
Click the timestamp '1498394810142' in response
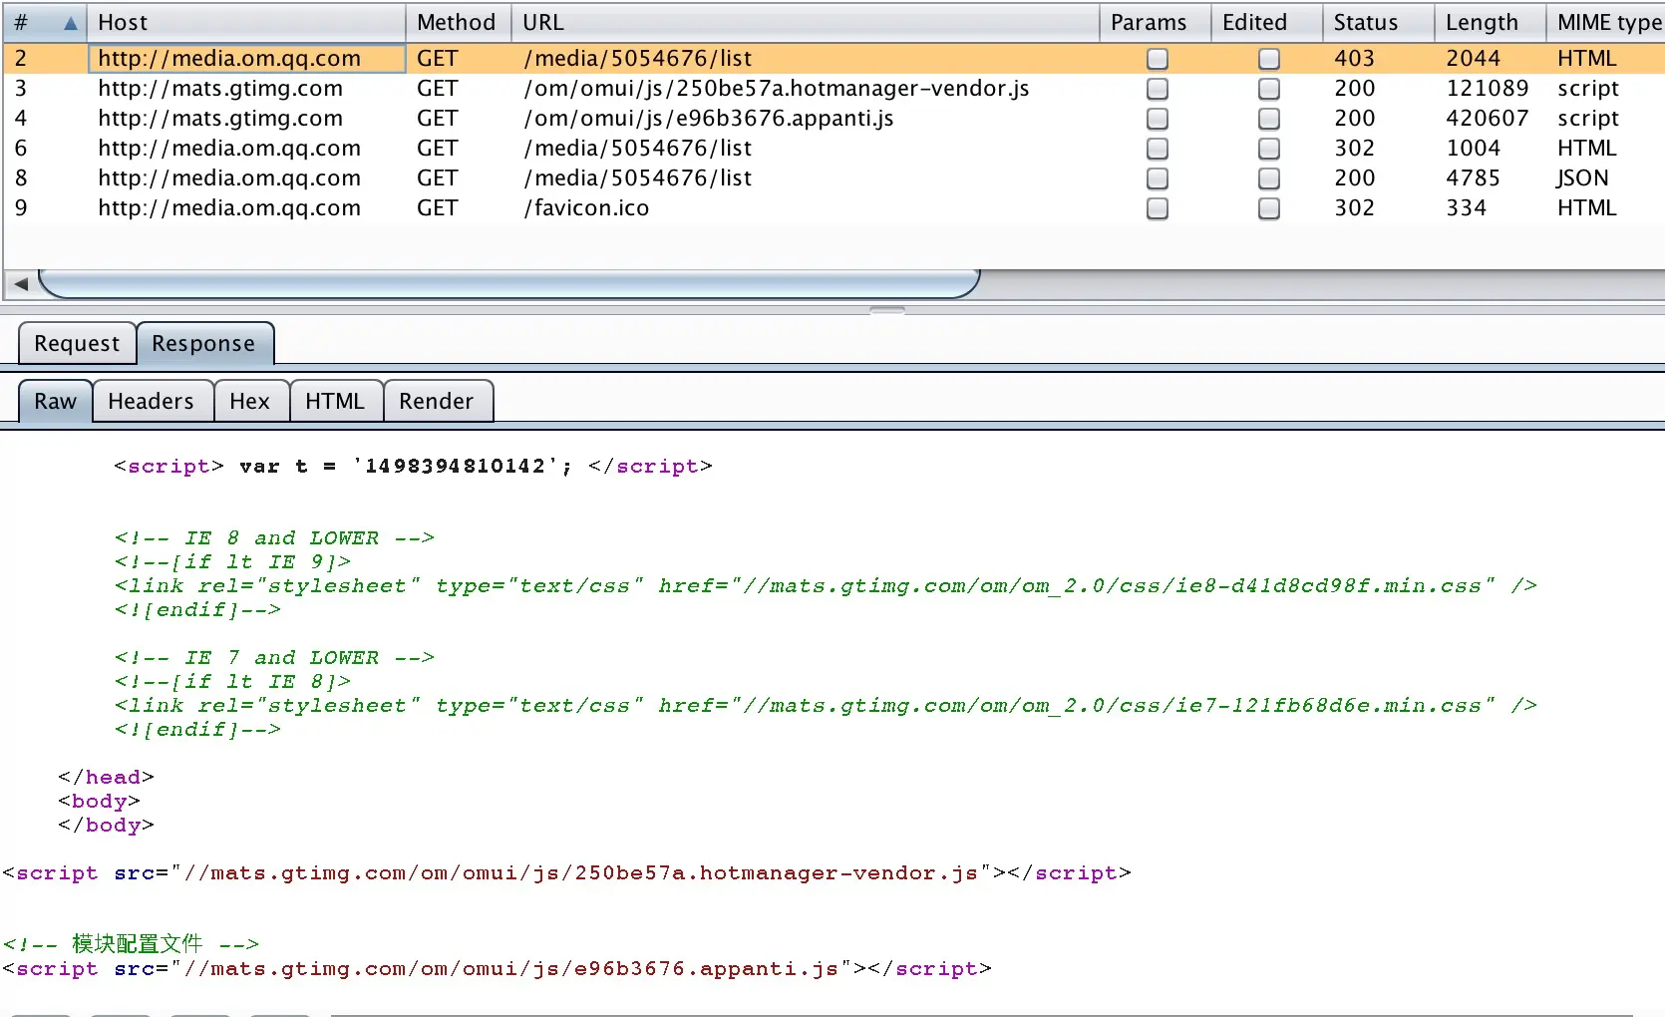[x=456, y=466]
